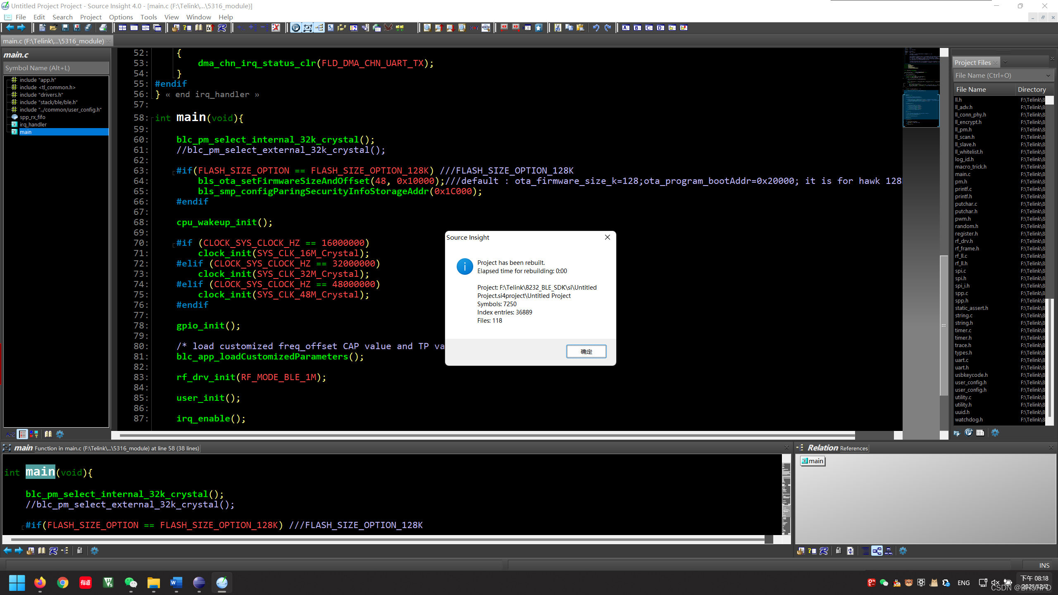Click the Symbol Name search field
Image resolution: width=1058 pixels, height=595 pixels.
pyautogui.click(x=56, y=68)
